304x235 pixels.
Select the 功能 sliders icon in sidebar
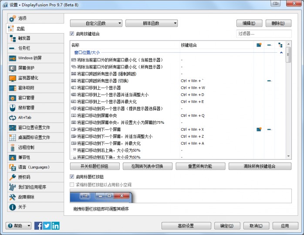(11, 28)
